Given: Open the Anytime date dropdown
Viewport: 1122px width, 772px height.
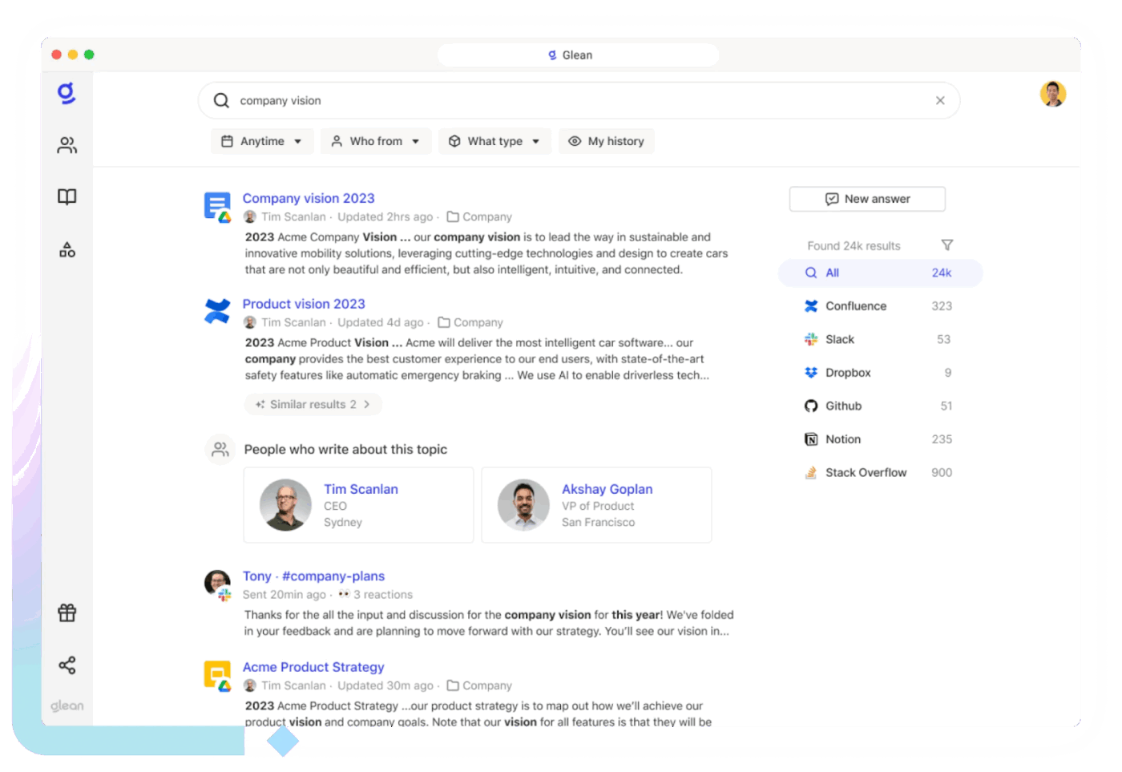Looking at the screenshot, I should coord(261,141).
